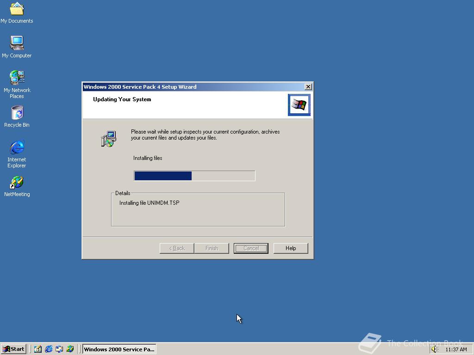Click the volume speaker tray icon
Viewport: 474px width, 355px height.
click(435, 349)
